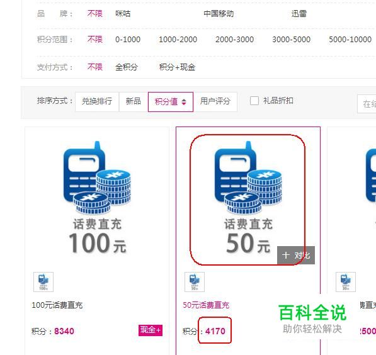Open the 100元 话费直充 product image
This screenshot has width=376, height=355.
coord(97,198)
